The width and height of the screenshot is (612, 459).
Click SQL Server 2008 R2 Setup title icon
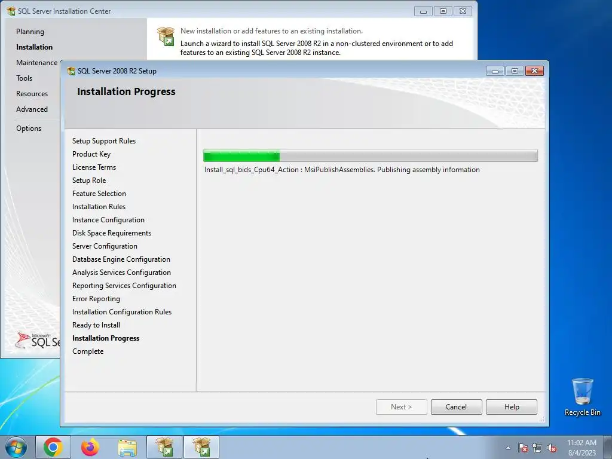coord(71,71)
